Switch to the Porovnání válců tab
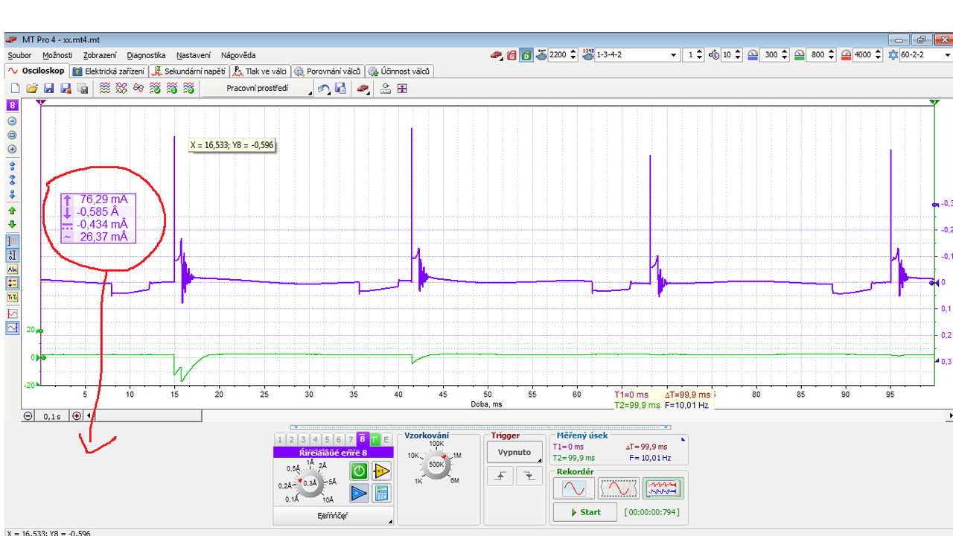 pyautogui.click(x=327, y=71)
